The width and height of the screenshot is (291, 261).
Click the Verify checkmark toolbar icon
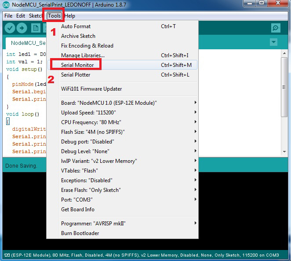(10, 28)
